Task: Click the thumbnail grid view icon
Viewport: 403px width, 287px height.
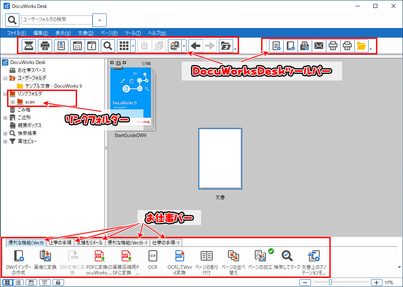Action: pos(124,46)
